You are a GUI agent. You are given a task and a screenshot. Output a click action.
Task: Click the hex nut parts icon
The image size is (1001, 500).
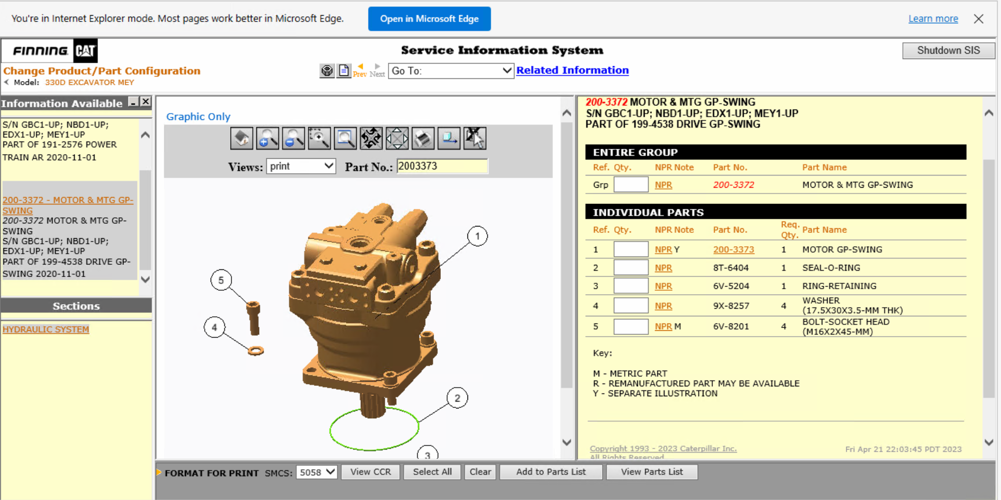click(x=327, y=71)
